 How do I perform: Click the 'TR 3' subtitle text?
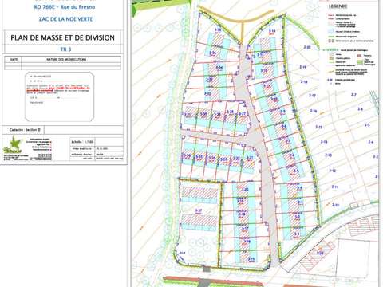tap(65, 49)
